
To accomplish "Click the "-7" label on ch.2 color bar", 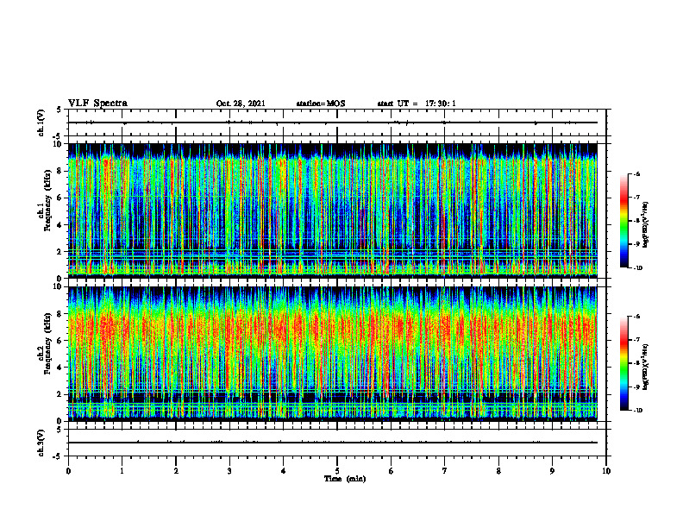I will (x=636, y=340).
